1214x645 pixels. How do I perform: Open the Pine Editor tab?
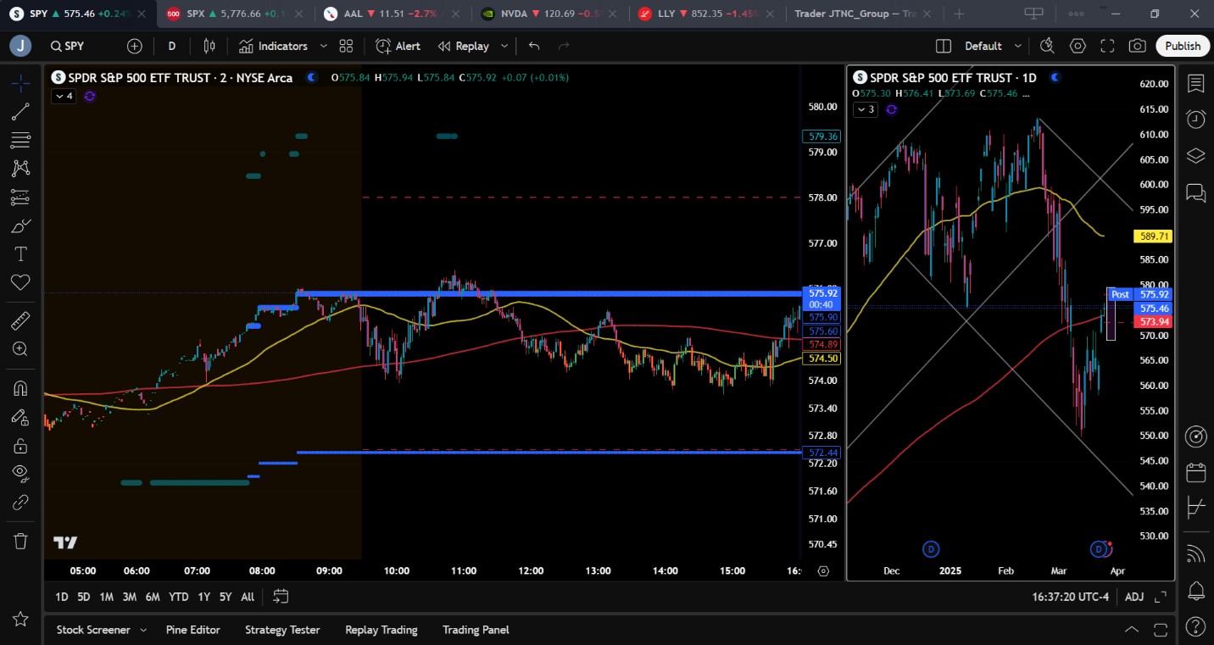193,630
